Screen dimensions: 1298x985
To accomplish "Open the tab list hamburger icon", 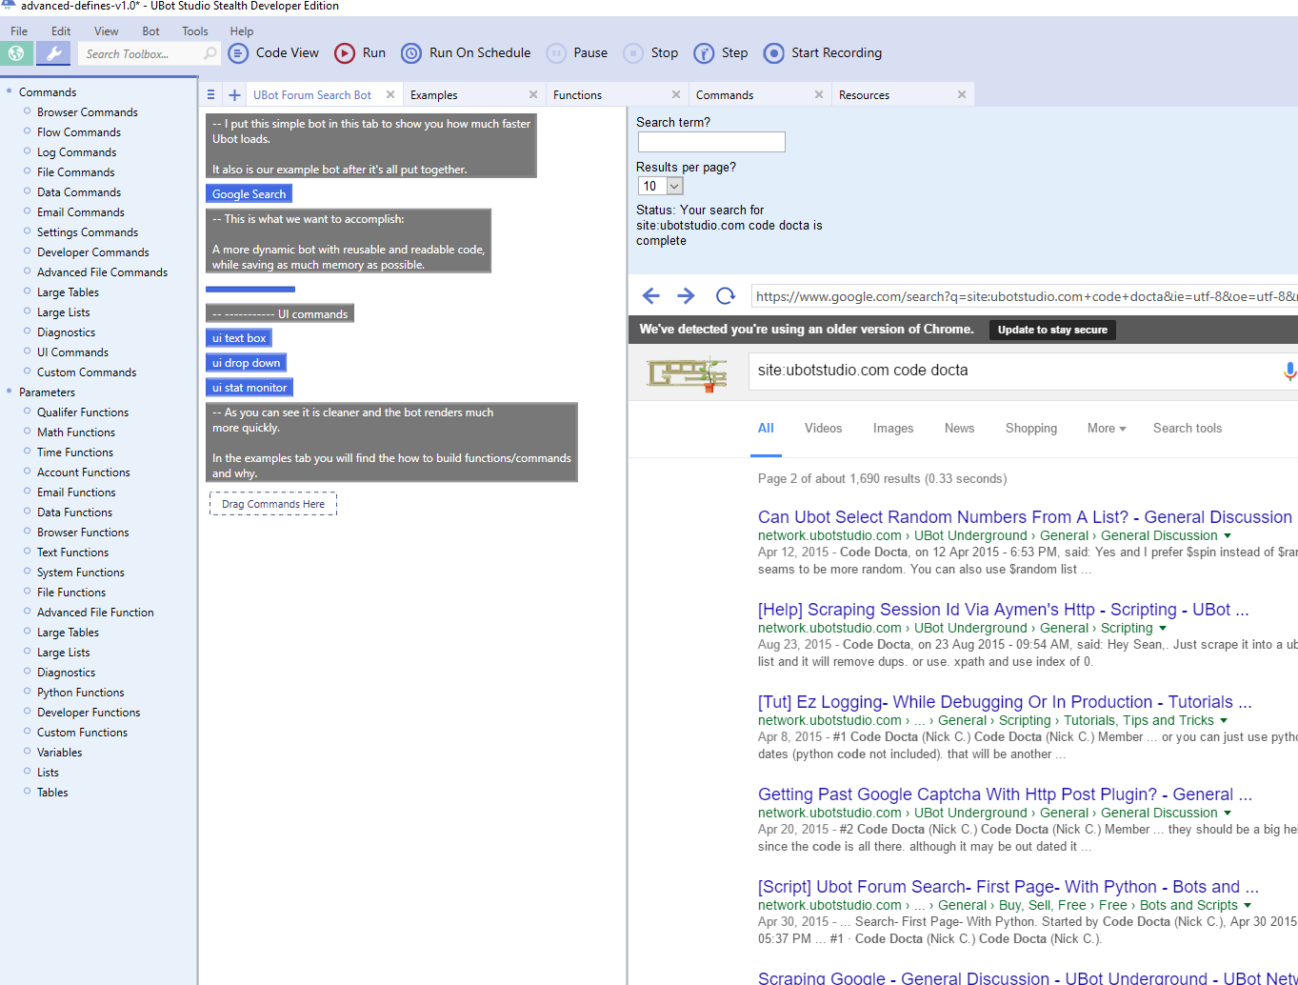I will [210, 94].
